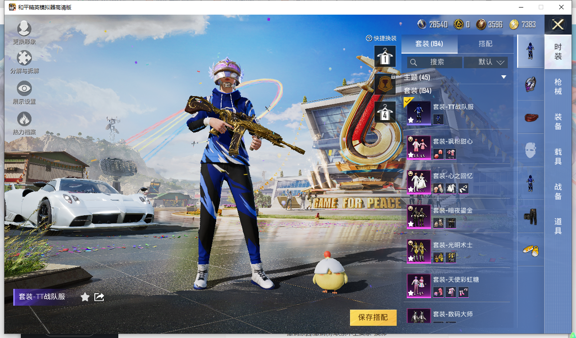The width and height of the screenshot is (576, 338).
Task: Click the 7383 yellow gem currency icon
Action: click(514, 24)
